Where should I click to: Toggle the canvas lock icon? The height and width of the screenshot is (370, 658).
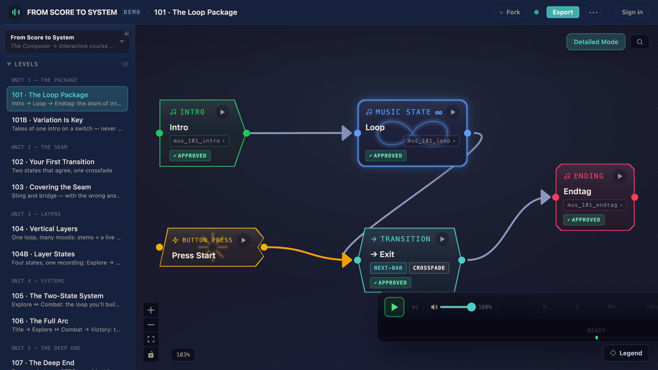pyautogui.click(x=151, y=354)
